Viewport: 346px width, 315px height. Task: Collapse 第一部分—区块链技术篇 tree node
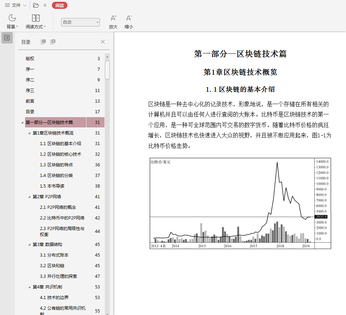pos(23,123)
